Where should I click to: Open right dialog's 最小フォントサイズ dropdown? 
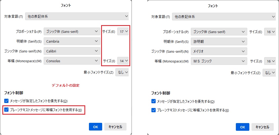click(x=269, y=73)
